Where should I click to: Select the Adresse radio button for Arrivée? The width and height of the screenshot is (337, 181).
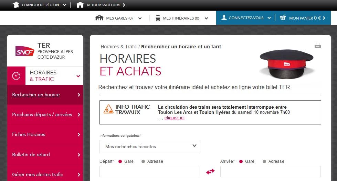coord(264,161)
